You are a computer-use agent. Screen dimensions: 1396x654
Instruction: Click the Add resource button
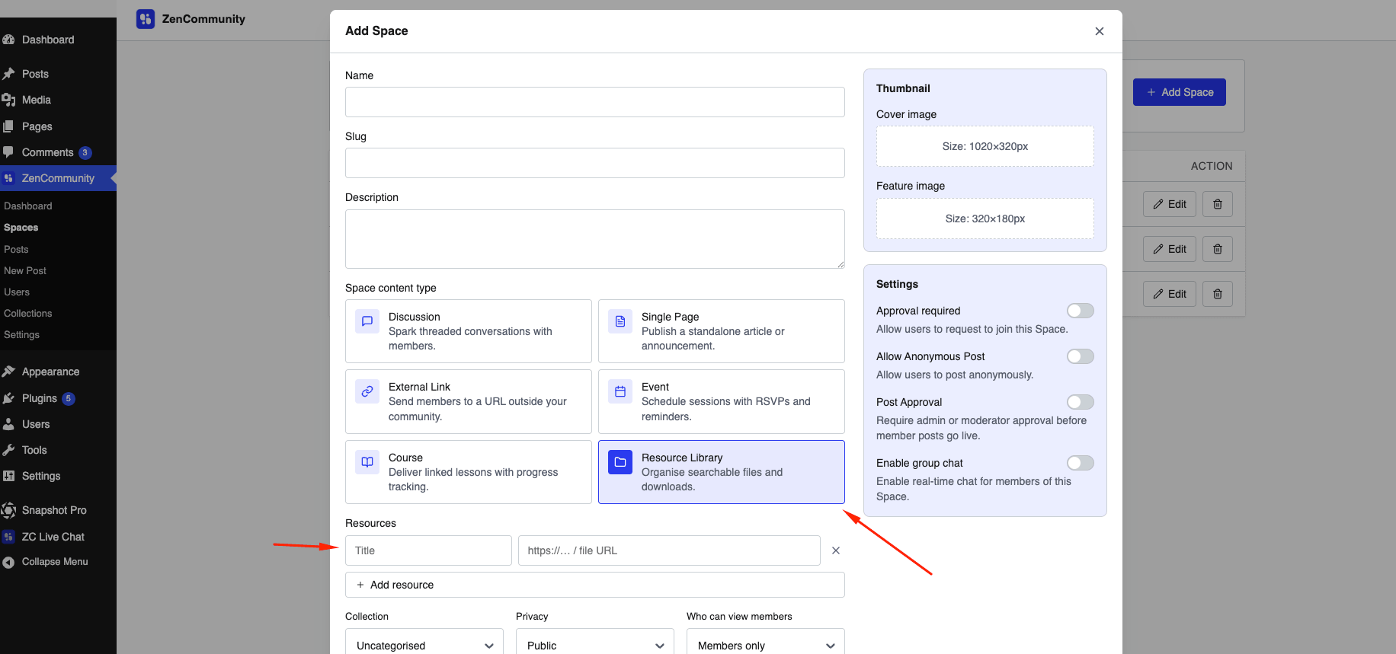[595, 585]
